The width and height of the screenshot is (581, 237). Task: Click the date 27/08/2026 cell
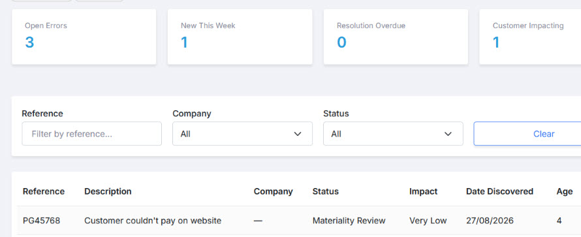pyautogui.click(x=490, y=221)
